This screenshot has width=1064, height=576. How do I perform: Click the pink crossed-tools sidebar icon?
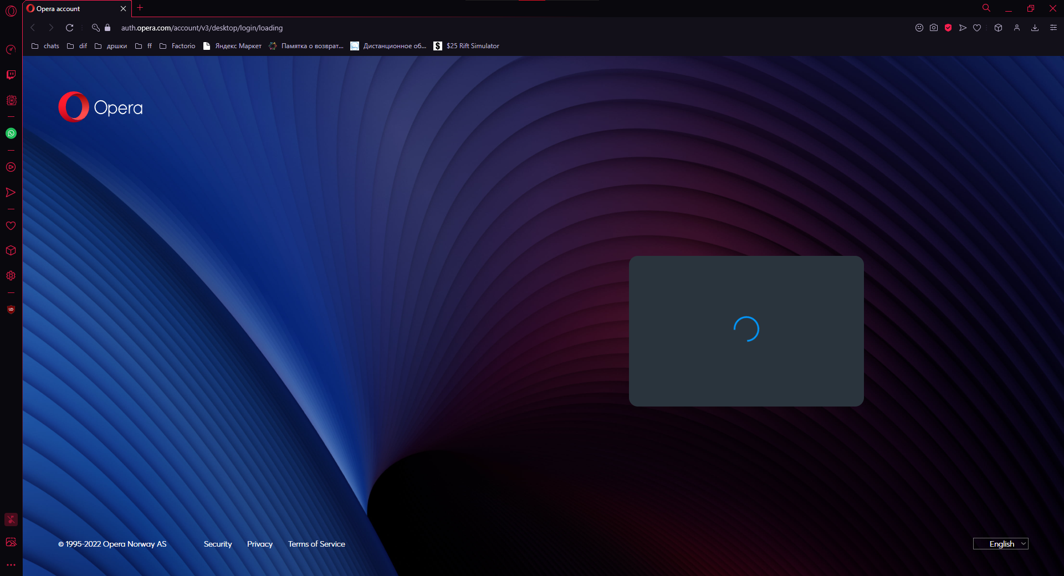tap(11, 519)
